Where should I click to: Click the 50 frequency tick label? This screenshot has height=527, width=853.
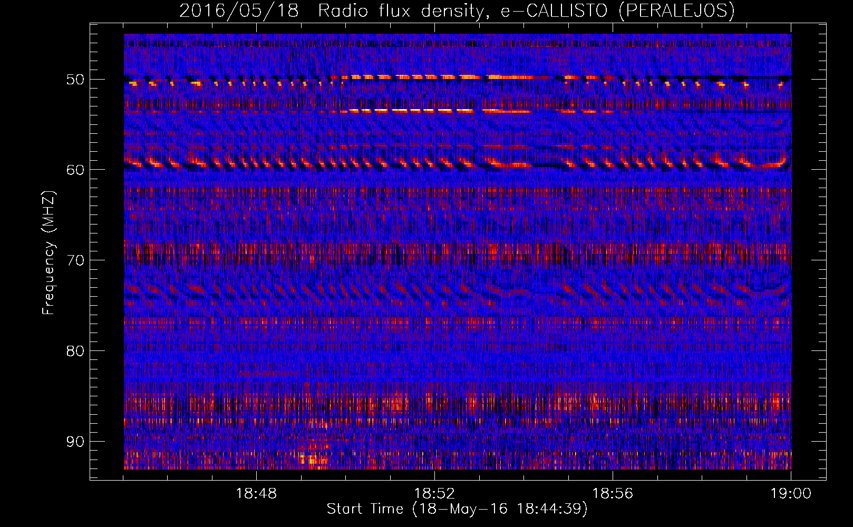click(75, 80)
